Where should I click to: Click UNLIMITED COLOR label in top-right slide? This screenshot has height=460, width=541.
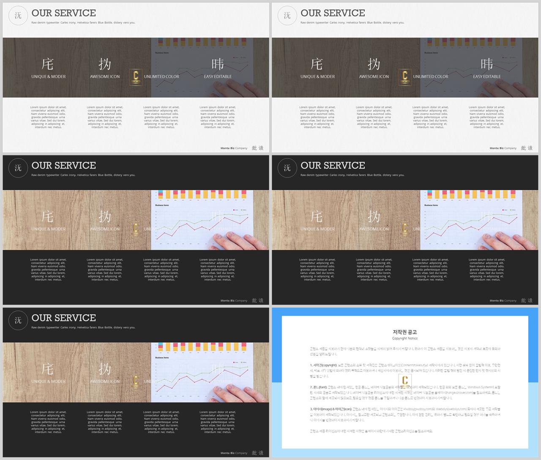431,77
